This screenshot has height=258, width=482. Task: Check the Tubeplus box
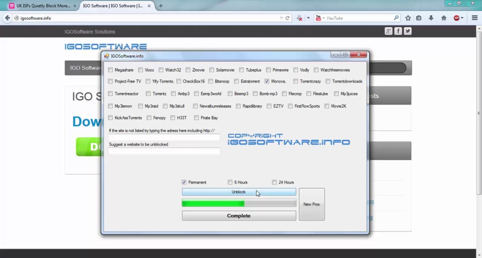click(x=242, y=70)
